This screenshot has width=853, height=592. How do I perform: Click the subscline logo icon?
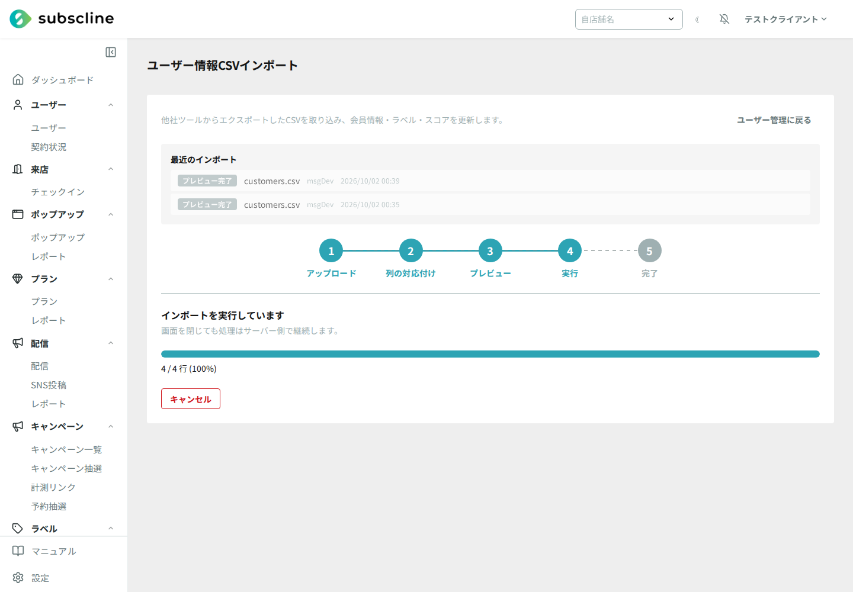20,19
